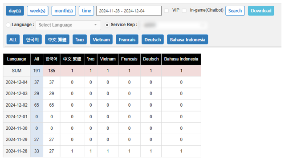The height and width of the screenshot is (160, 285).
Task: Filter by the 中文 繁體 button
Action: (57, 40)
